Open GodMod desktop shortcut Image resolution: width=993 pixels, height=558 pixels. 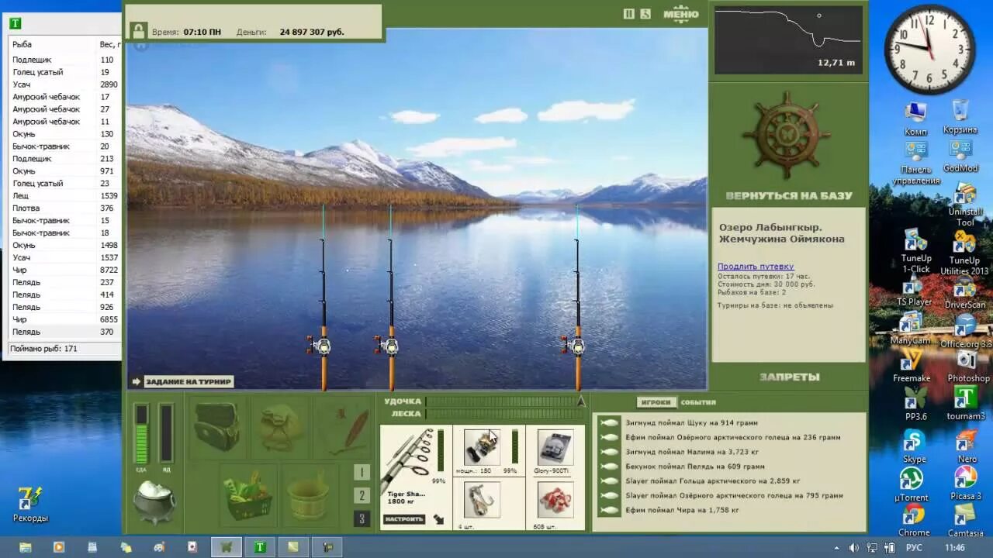pos(960,155)
